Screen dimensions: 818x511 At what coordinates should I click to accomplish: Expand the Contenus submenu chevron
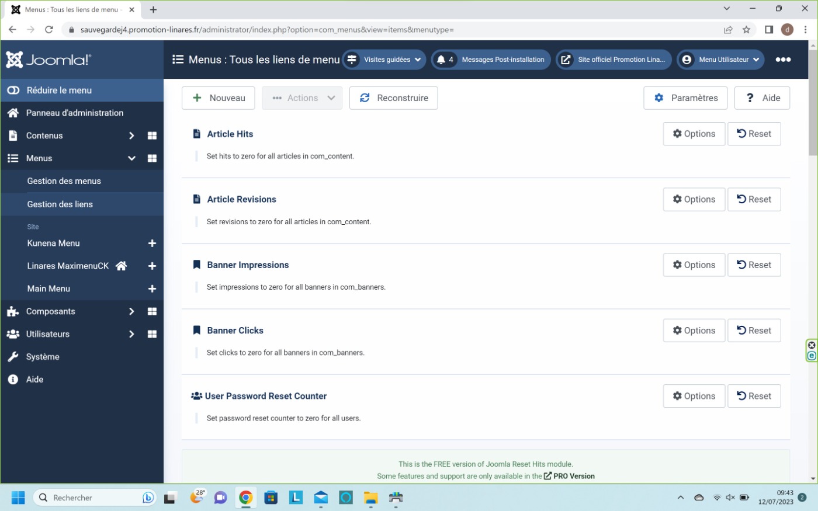pos(131,135)
